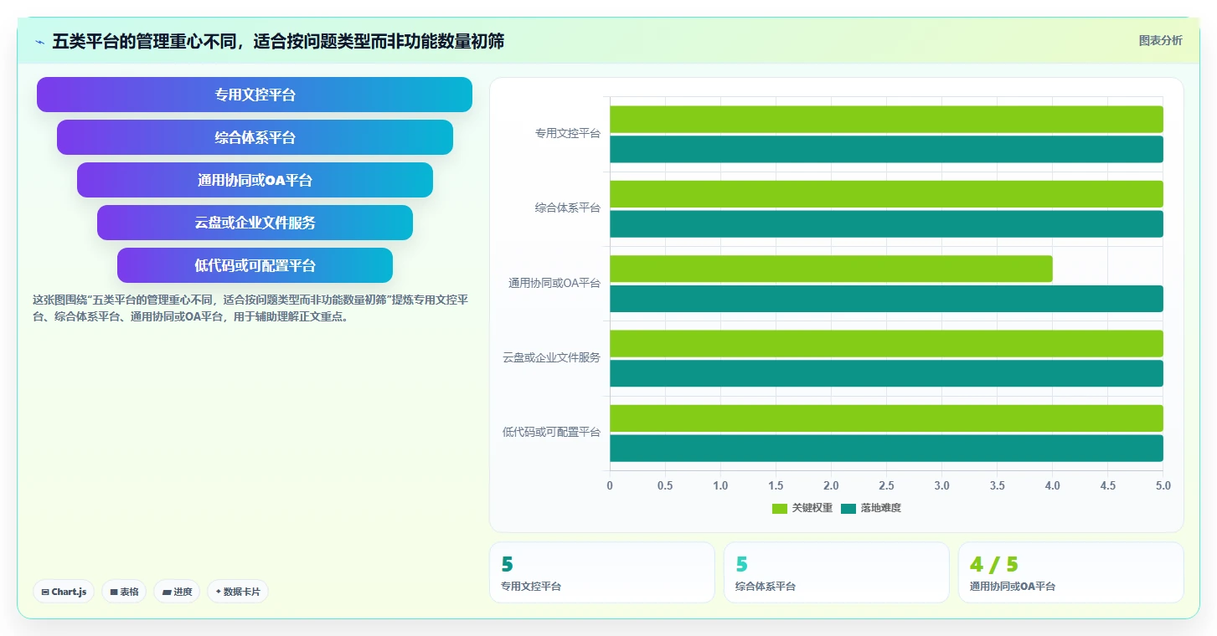Click the 表格 tag chip
The image size is (1217, 636).
point(124,592)
